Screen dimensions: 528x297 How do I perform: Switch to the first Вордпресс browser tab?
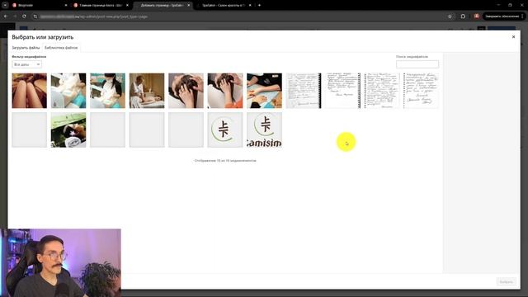39,6
